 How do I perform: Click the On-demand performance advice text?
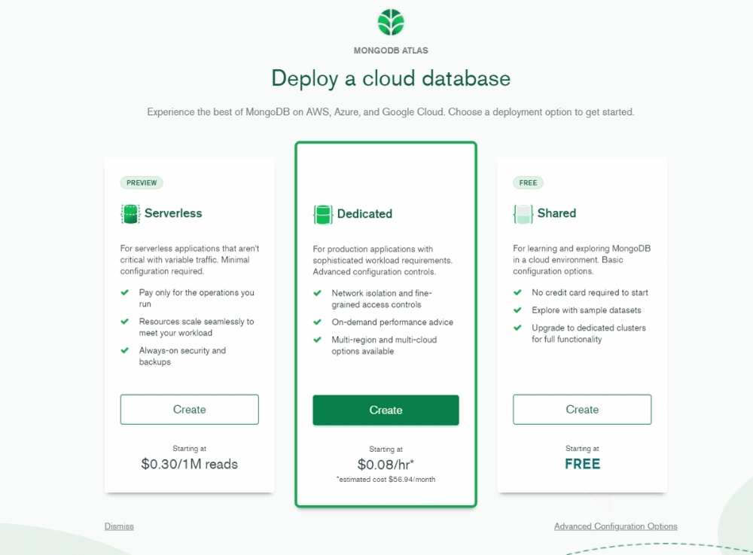pos(392,322)
